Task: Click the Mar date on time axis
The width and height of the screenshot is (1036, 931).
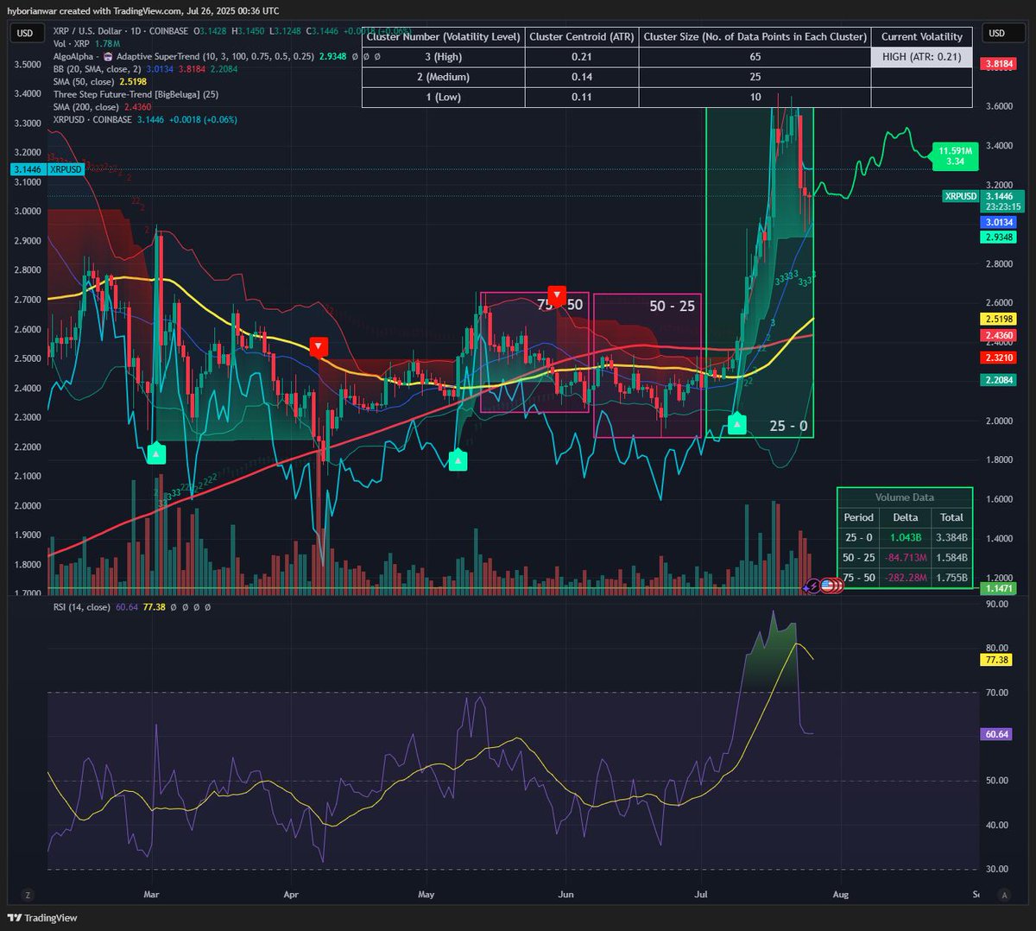Action: point(152,895)
